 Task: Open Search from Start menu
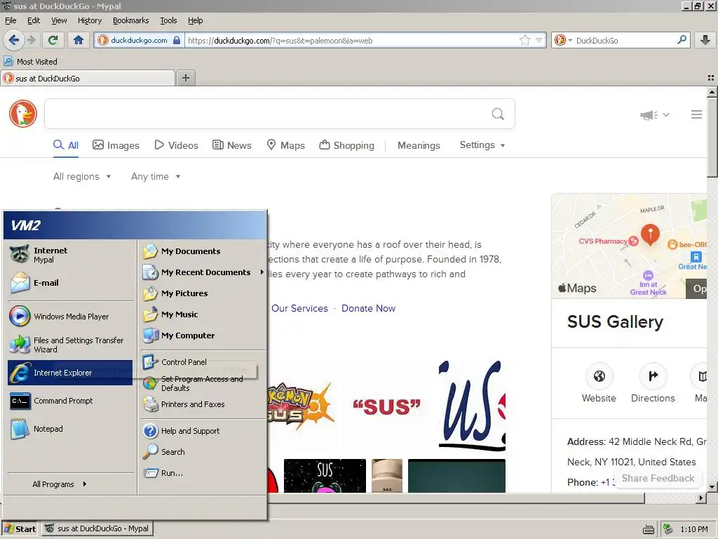(x=203, y=452)
